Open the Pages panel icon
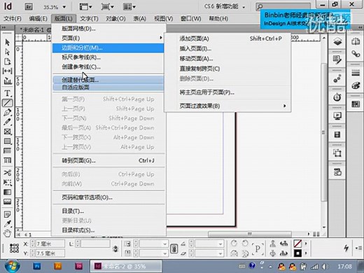Image resolution: width=364 pixels, height=273 pixels. 356,41
